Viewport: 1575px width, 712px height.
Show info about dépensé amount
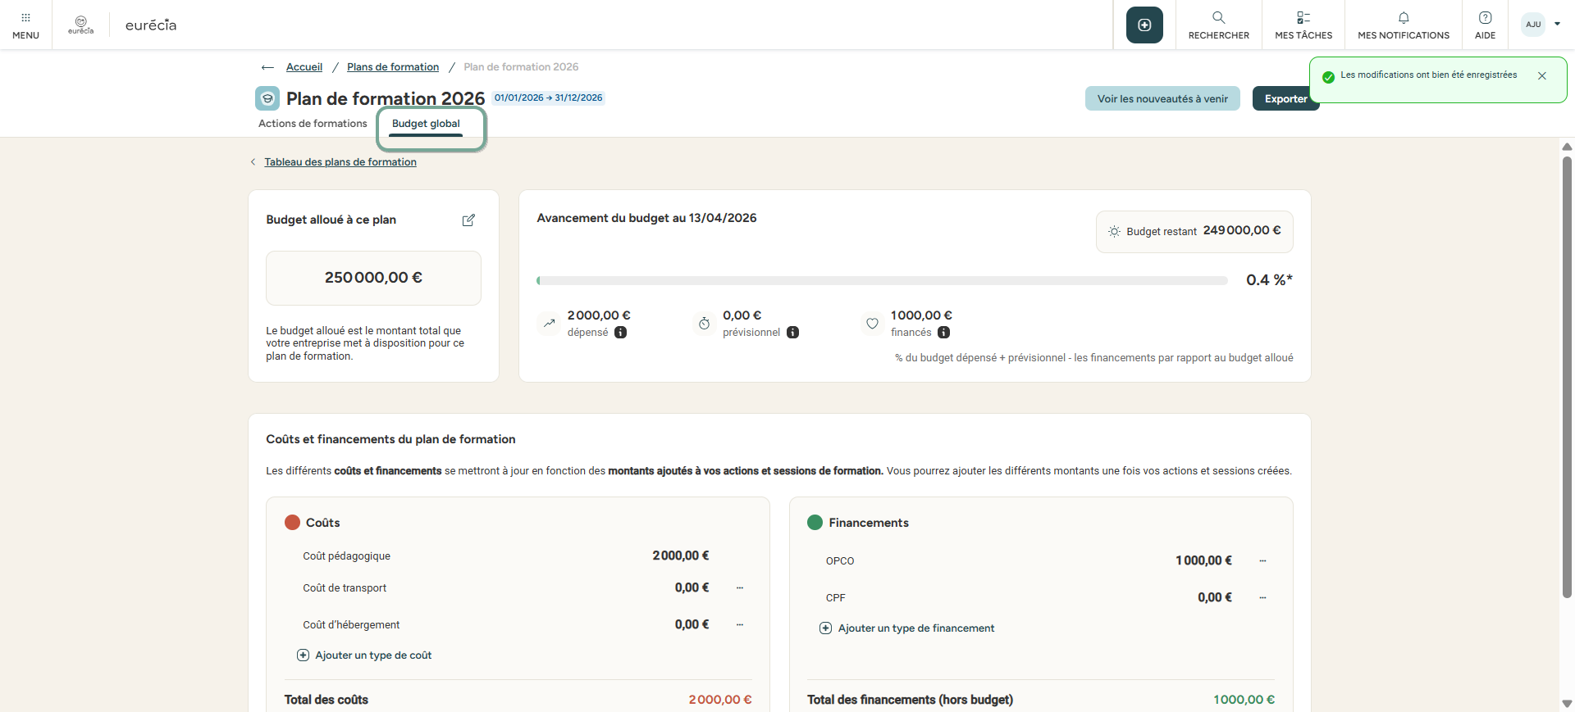point(621,333)
